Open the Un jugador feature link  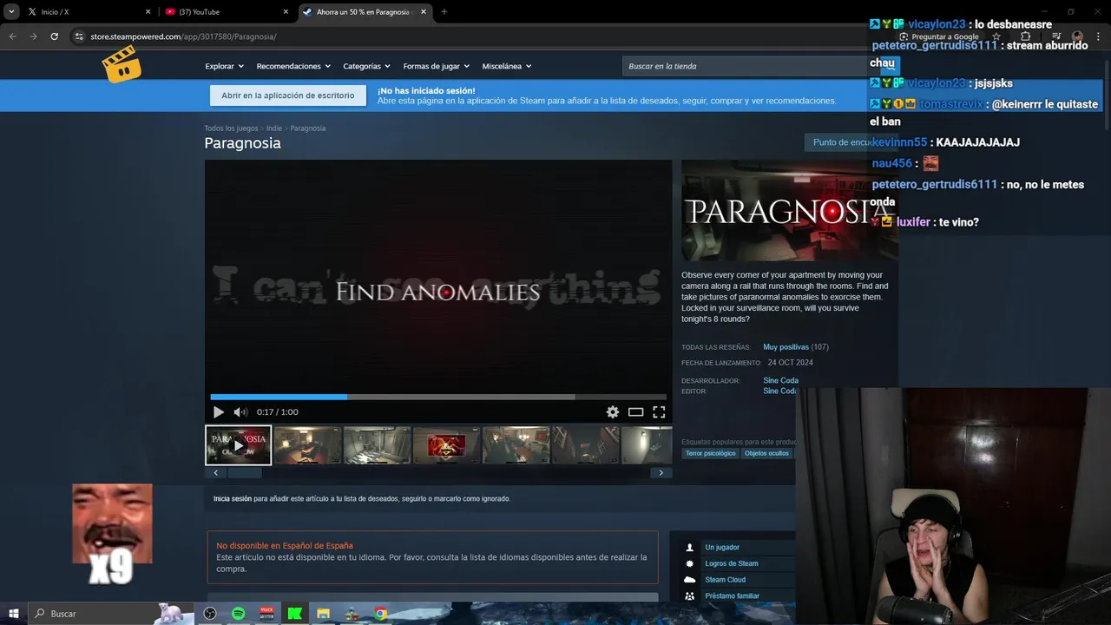coord(722,548)
